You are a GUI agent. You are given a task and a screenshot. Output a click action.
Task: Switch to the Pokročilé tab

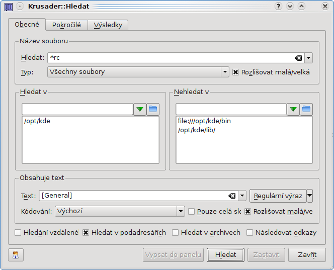pyautogui.click(x=66, y=25)
